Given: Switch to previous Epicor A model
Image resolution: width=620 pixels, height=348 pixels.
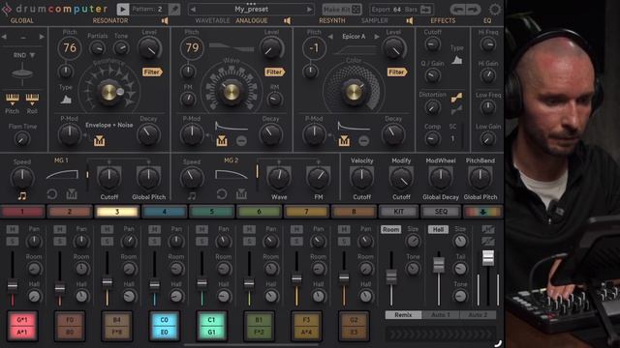Looking at the screenshot, I should click(330, 37).
